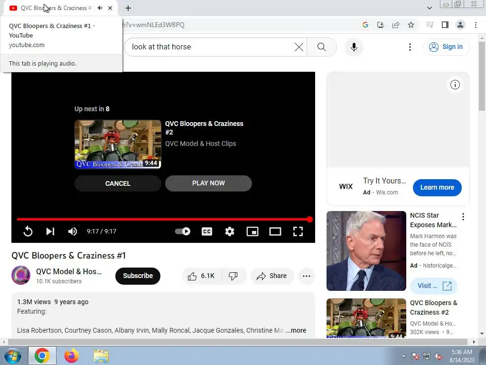The image size is (486, 365).
Task: Toggle closed captions CC button
Action: click(x=207, y=231)
